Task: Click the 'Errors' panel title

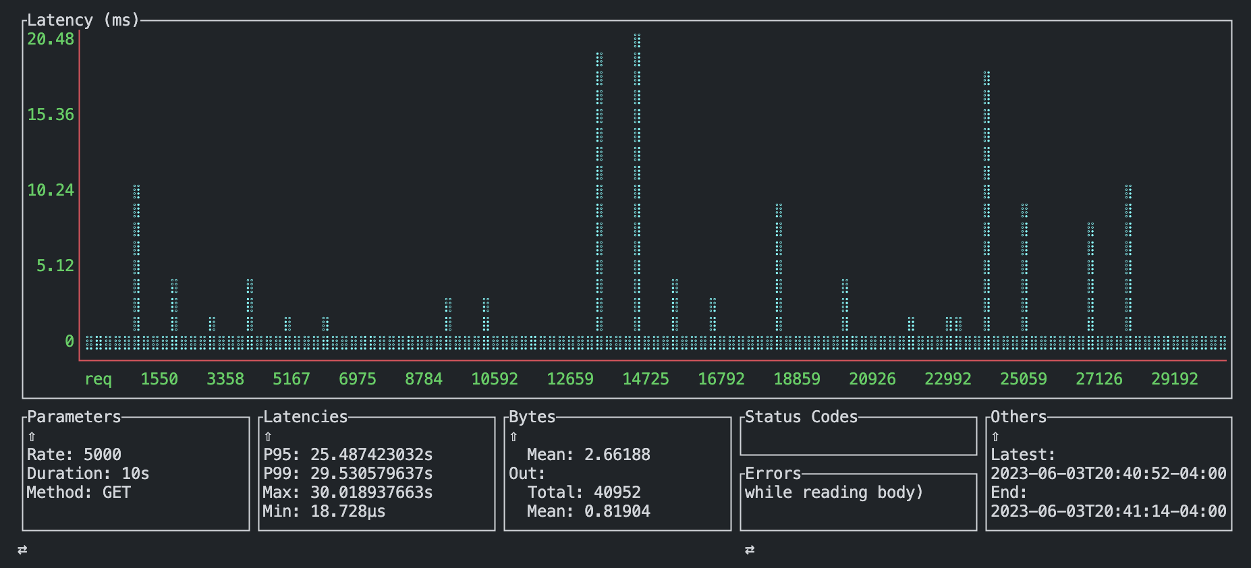Action: coord(773,474)
